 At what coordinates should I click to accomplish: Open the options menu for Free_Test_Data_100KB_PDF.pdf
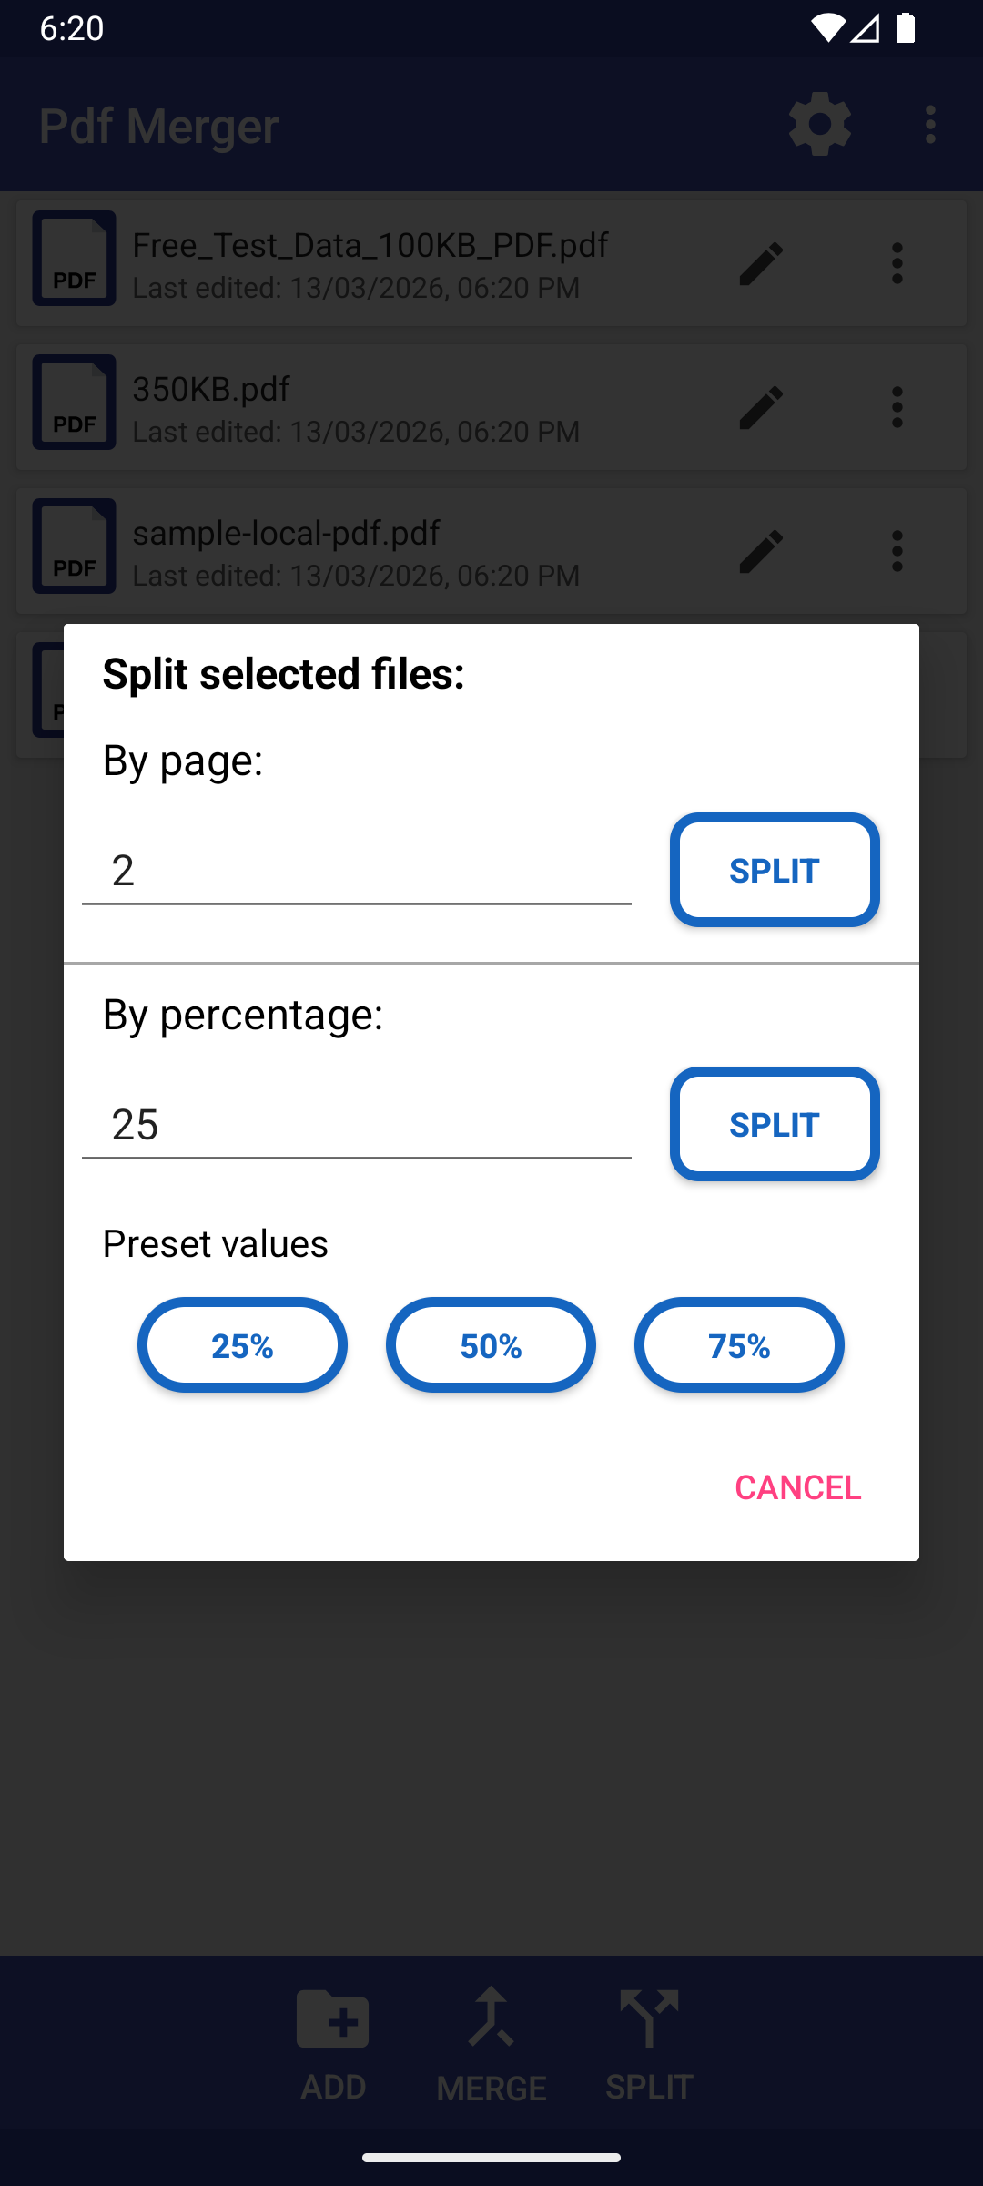click(897, 263)
